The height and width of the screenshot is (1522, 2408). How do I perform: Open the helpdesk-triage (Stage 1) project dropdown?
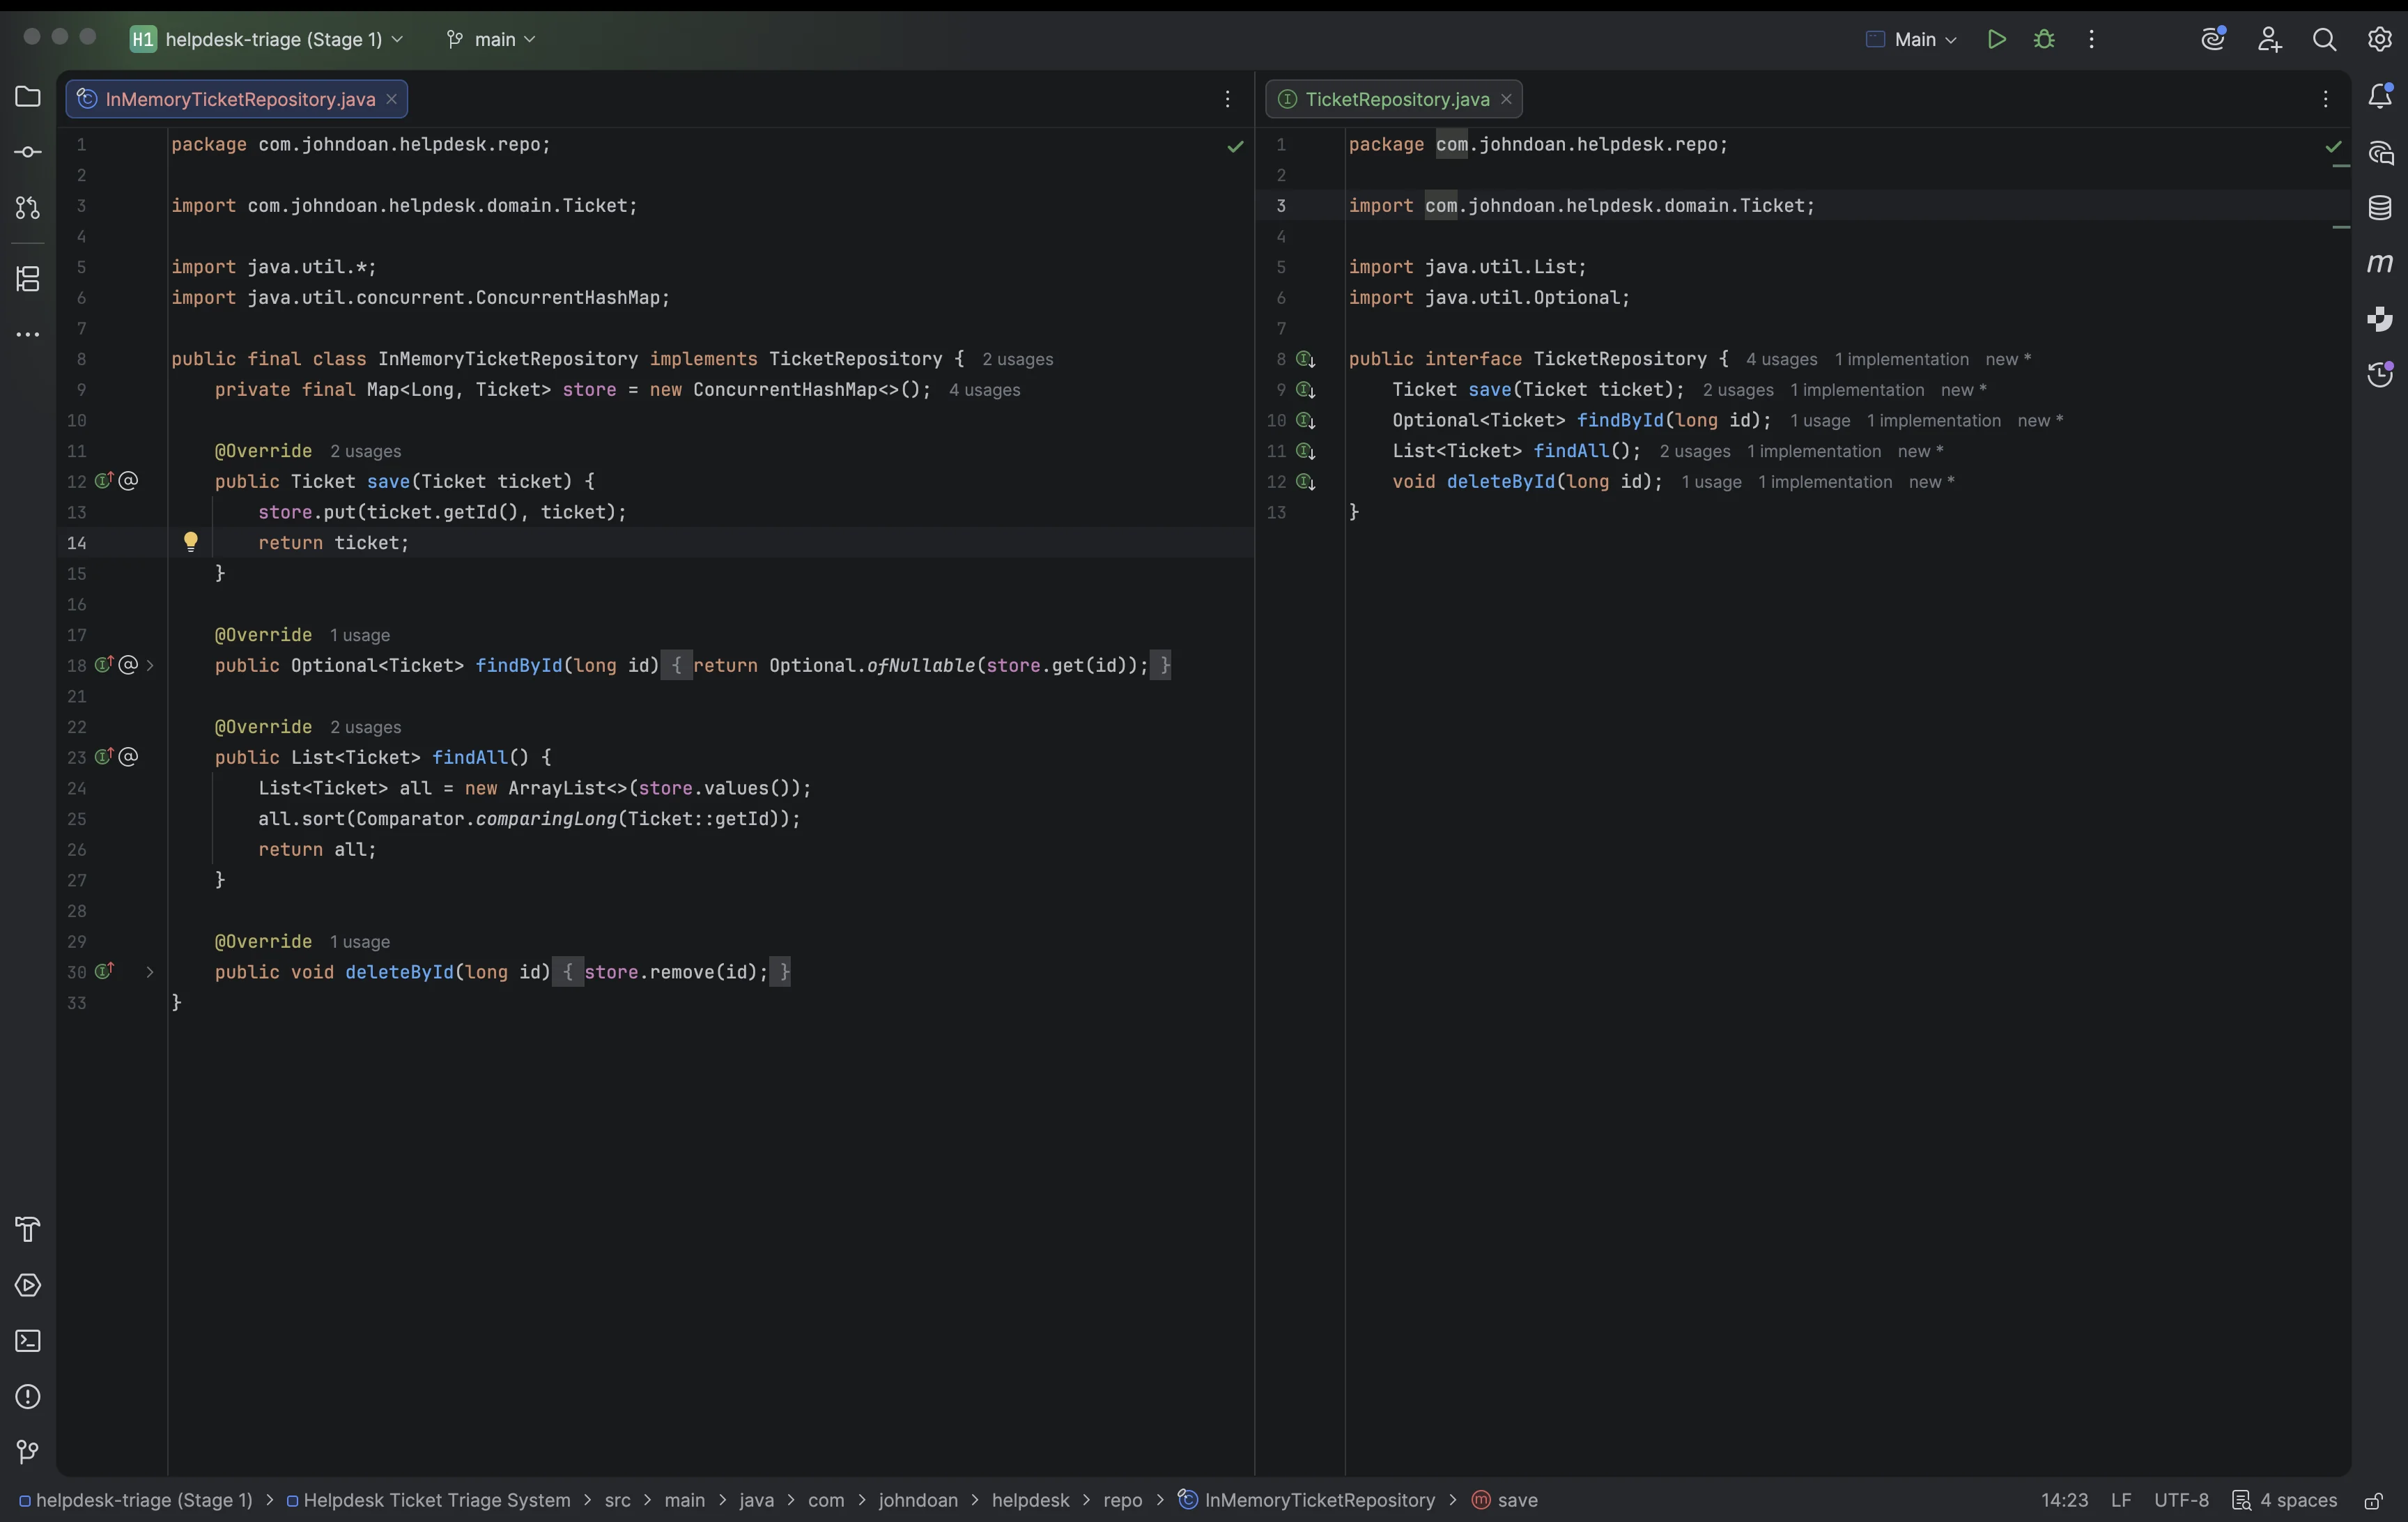pyautogui.click(x=268, y=39)
